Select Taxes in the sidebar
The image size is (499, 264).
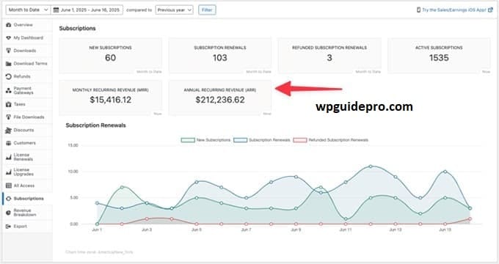(x=19, y=104)
